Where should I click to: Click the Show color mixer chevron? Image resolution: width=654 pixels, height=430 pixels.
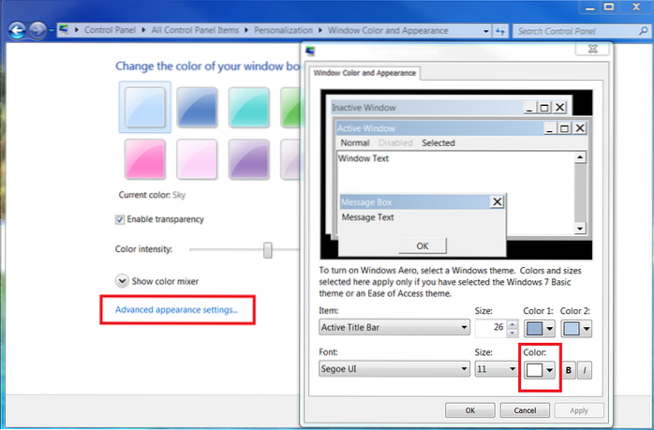[x=122, y=280]
